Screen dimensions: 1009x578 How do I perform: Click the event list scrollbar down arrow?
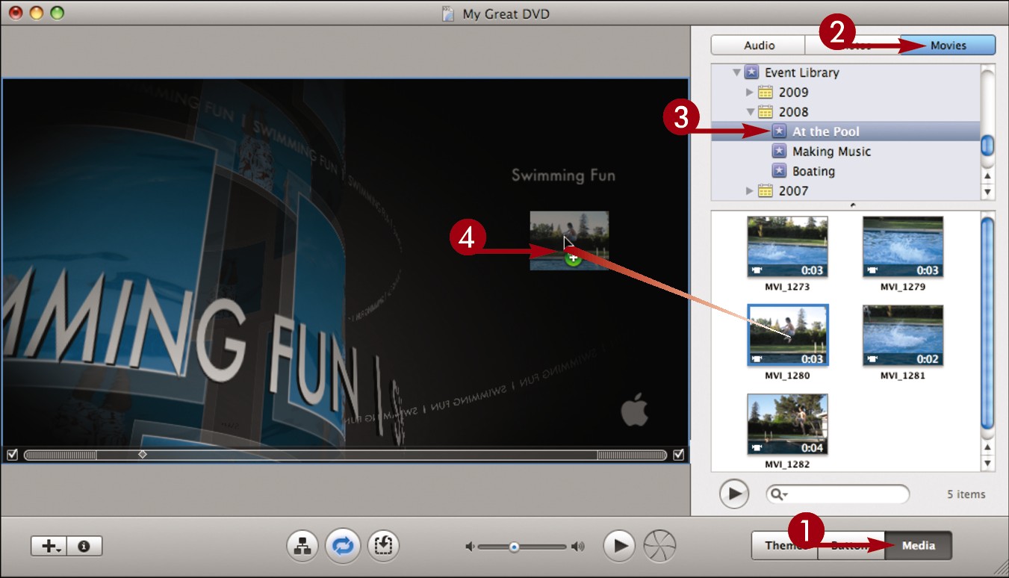coord(987,192)
